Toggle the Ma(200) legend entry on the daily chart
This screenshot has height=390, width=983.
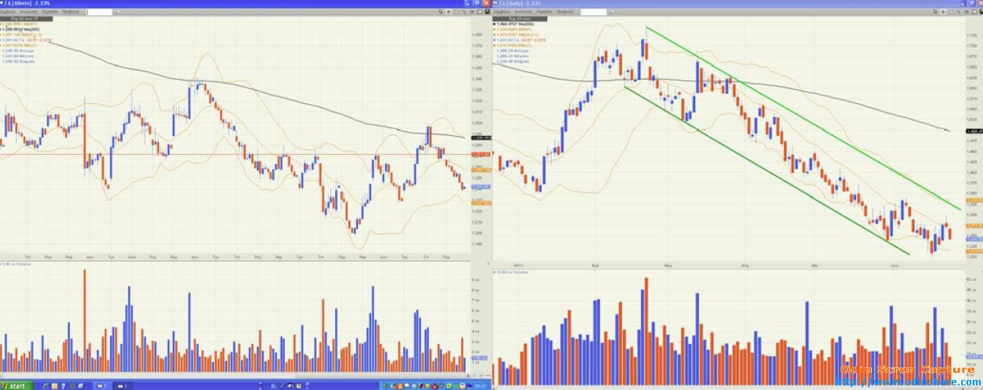[x=517, y=24]
